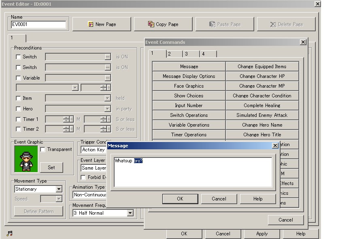Open the Speed dropdown

pos(59,199)
